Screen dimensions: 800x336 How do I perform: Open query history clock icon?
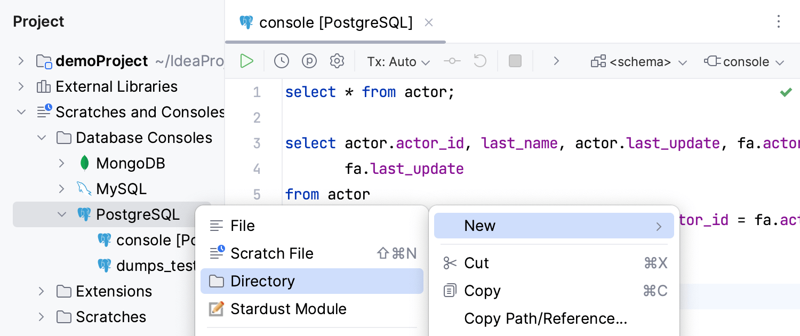282,61
